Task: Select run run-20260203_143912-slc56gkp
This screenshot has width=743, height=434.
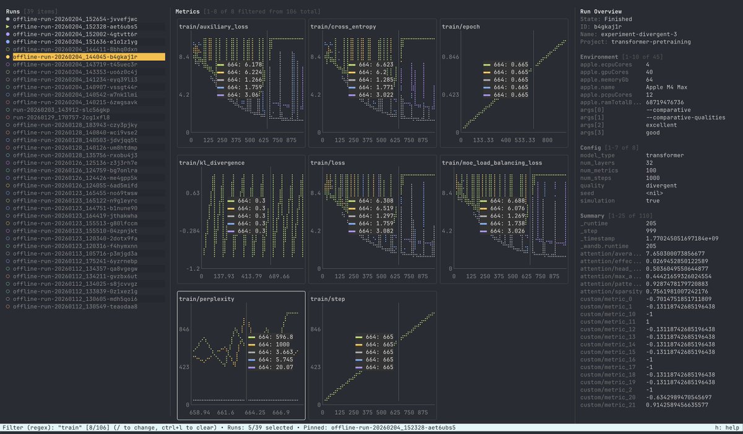Action: pos(85,109)
